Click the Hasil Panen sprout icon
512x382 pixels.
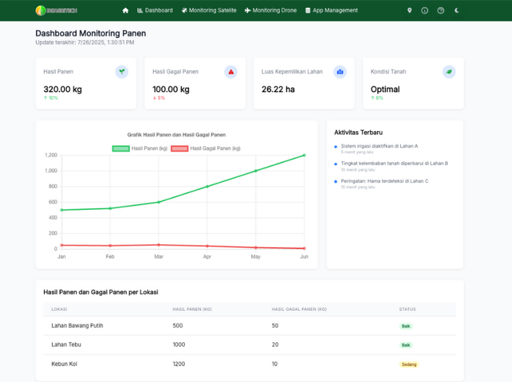point(122,72)
